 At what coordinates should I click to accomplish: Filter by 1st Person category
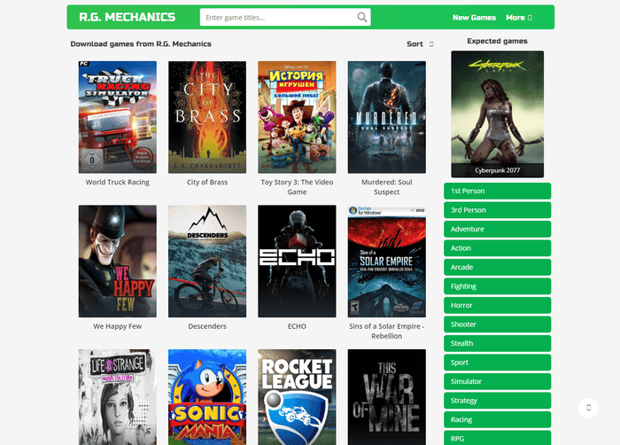[x=497, y=191]
